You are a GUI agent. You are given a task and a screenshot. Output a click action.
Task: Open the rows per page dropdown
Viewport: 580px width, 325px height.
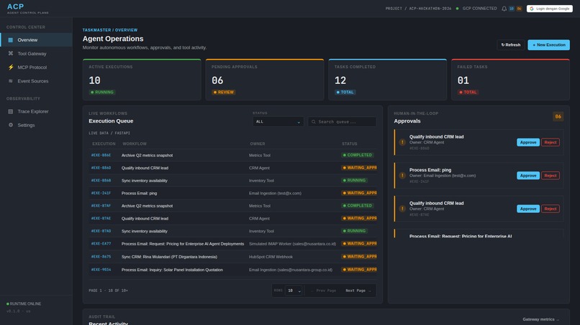pos(294,291)
